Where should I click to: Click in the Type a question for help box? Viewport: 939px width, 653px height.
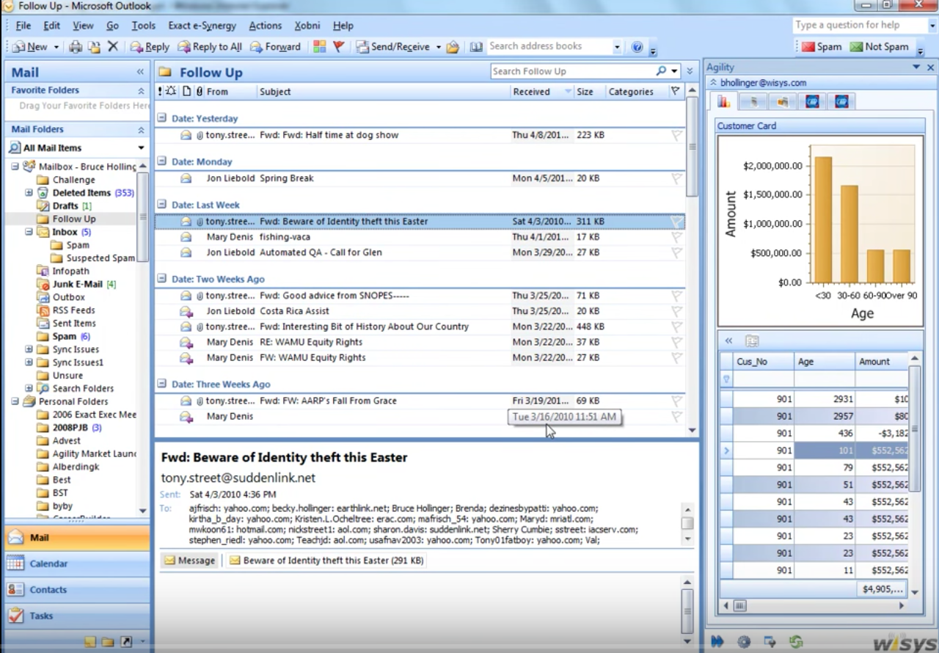[x=859, y=25]
